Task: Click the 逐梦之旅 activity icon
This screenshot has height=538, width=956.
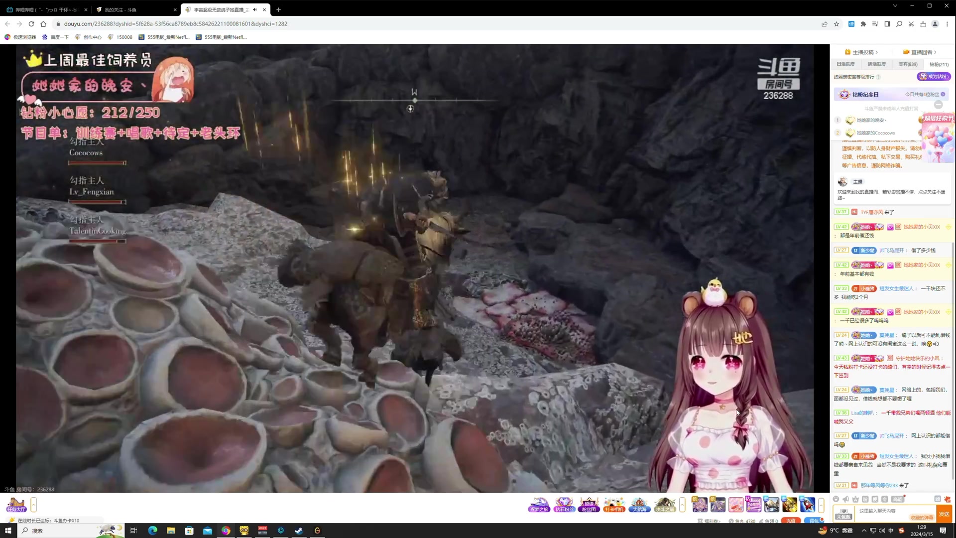Action: [x=539, y=505]
